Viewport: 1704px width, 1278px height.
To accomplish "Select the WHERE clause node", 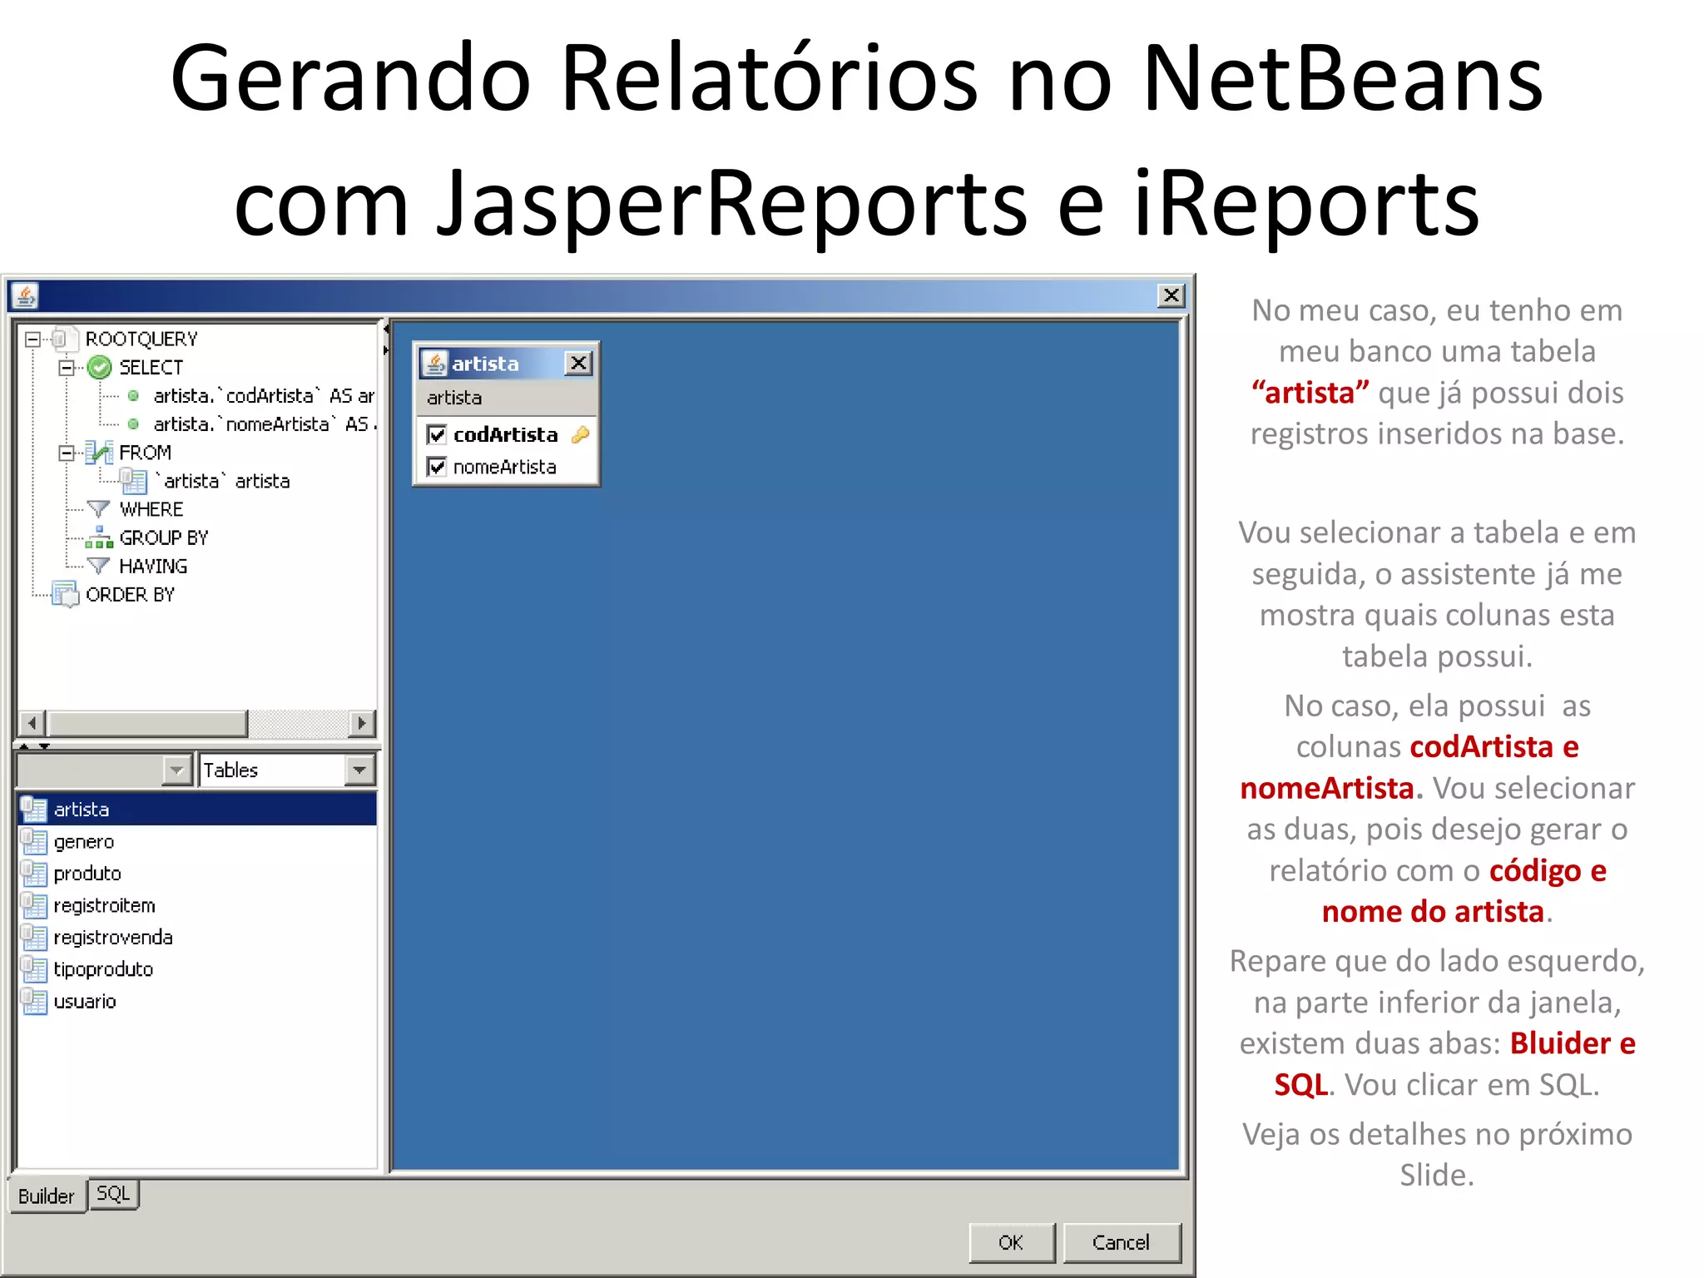I will click(151, 509).
